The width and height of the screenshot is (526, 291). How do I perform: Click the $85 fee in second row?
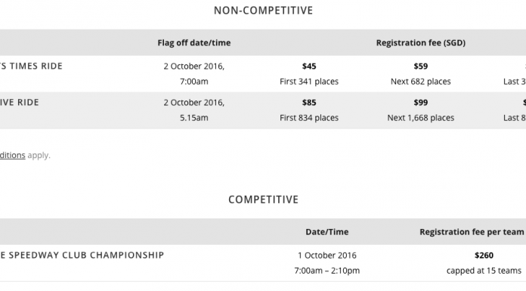tap(309, 102)
